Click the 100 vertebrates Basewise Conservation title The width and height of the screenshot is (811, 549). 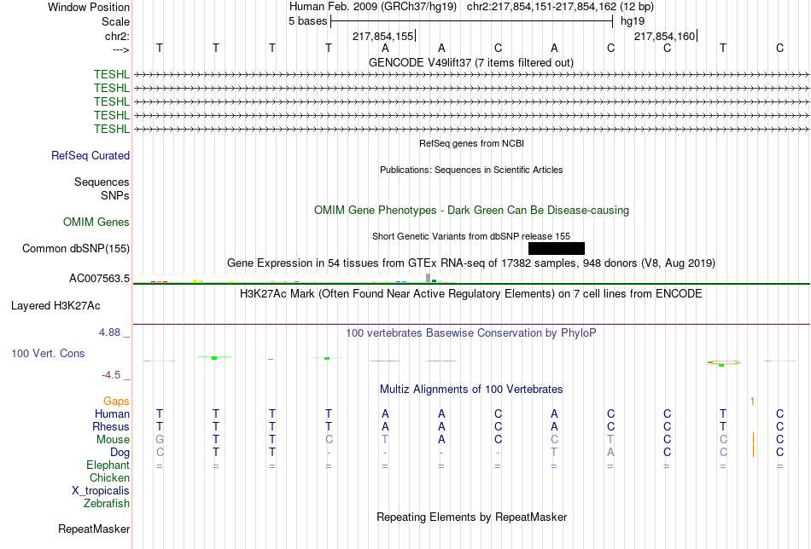click(x=470, y=333)
